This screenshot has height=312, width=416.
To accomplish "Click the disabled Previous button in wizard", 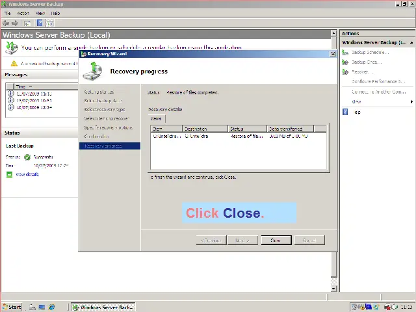I will (x=211, y=240).
